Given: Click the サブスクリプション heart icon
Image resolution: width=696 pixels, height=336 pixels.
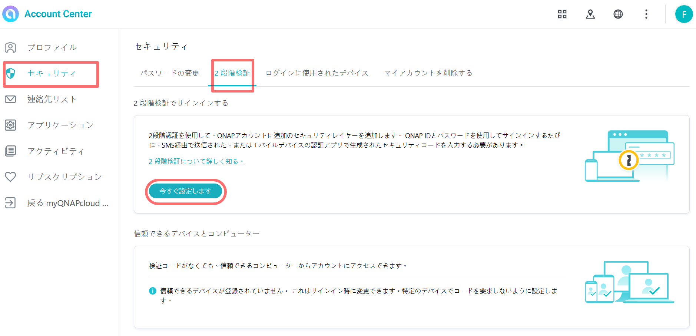Looking at the screenshot, I should tap(10, 177).
